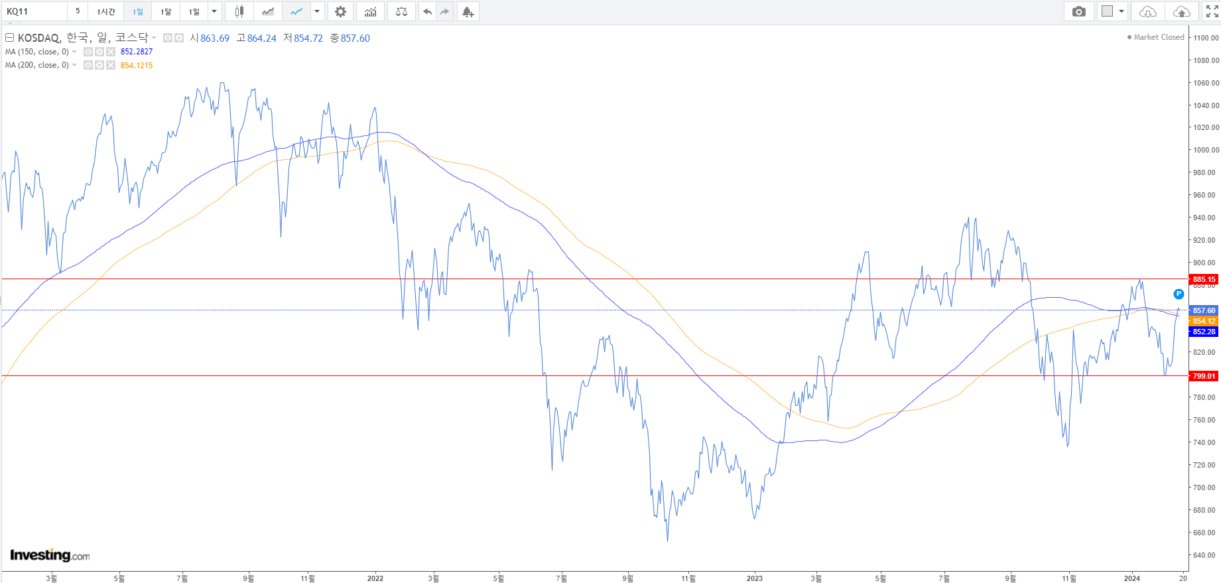Click the 1000.00 price axis label
Screen dimensions: 1221x583
click(1206, 150)
